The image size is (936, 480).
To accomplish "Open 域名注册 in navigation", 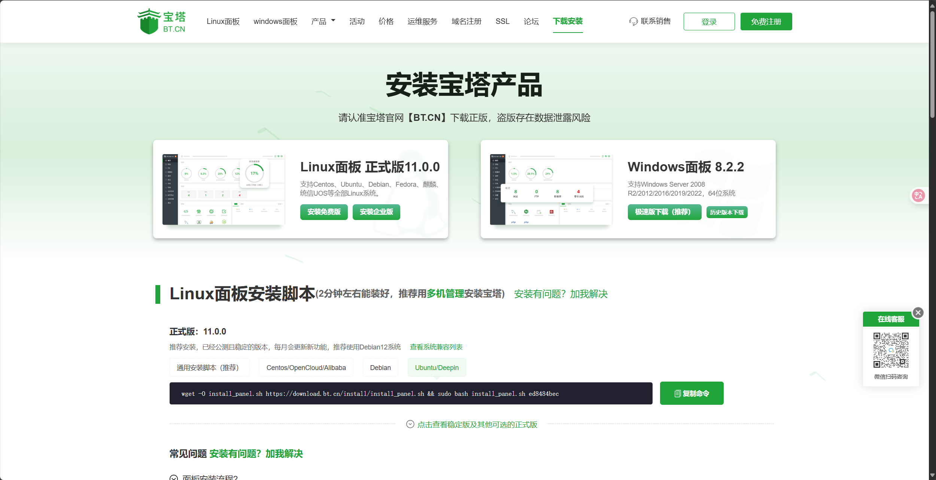I will click(467, 21).
